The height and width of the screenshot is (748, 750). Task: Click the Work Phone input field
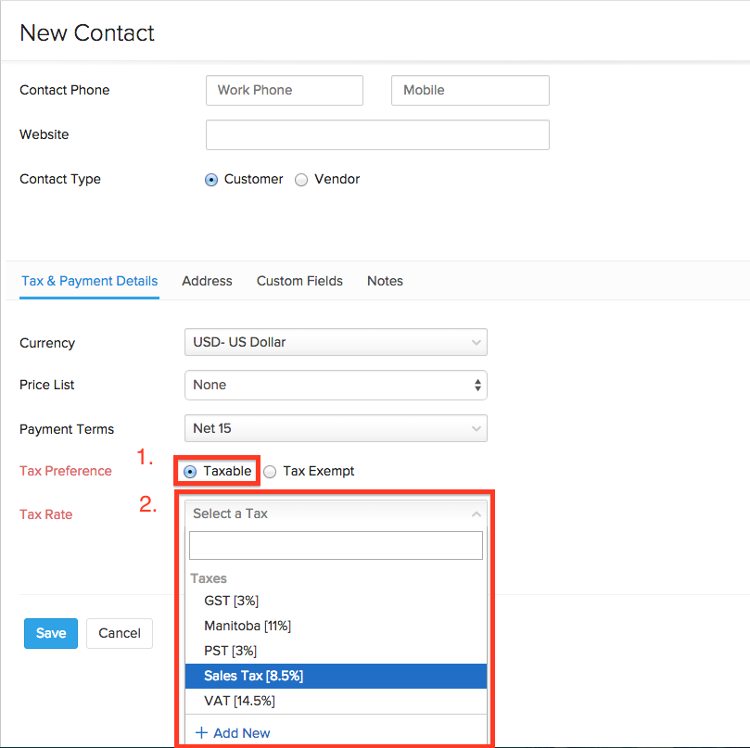tap(284, 90)
